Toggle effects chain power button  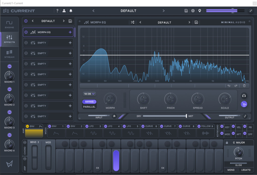point(26,21)
